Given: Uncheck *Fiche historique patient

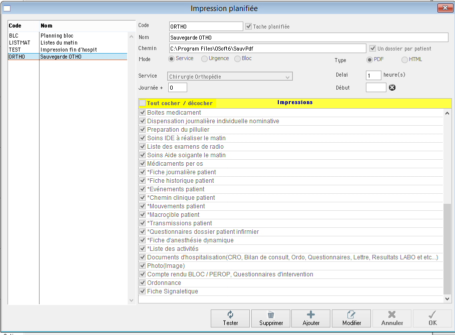Looking at the screenshot, I should pyautogui.click(x=143, y=181).
